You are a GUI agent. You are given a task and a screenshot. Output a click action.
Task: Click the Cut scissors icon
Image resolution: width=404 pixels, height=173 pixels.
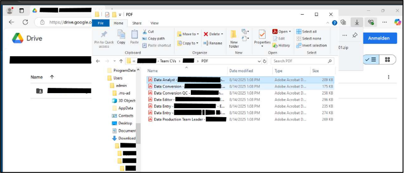[145, 31]
